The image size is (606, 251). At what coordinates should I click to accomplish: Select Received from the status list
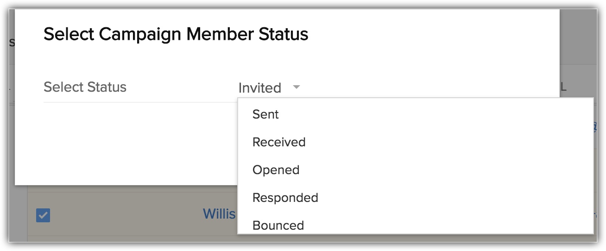tap(279, 142)
